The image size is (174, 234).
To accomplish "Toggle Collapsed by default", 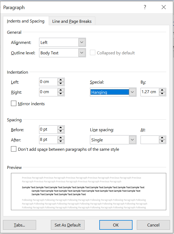I will (x=92, y=53).
